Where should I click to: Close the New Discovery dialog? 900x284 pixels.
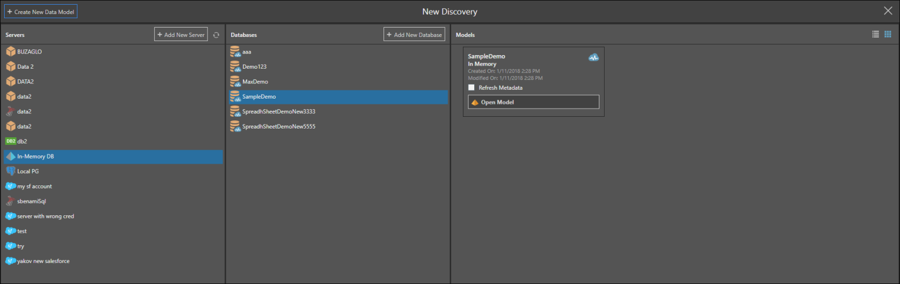pyautogui.click(x=888, y=11)
